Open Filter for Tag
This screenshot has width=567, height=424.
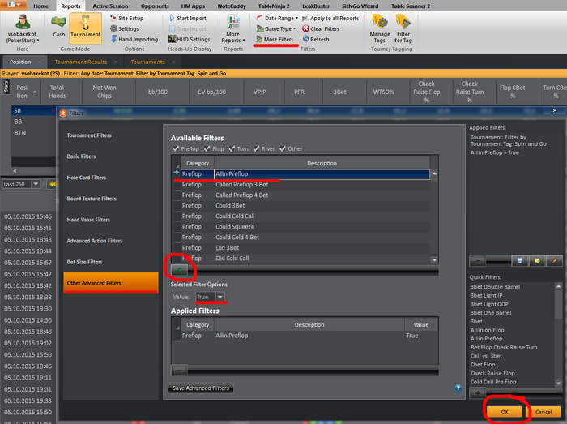tap(403, 29)
